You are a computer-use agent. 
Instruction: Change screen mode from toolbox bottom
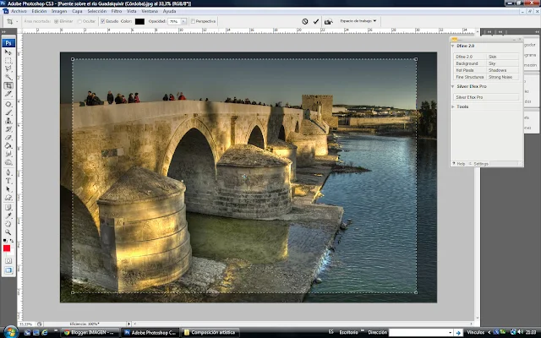pos(8,270)
